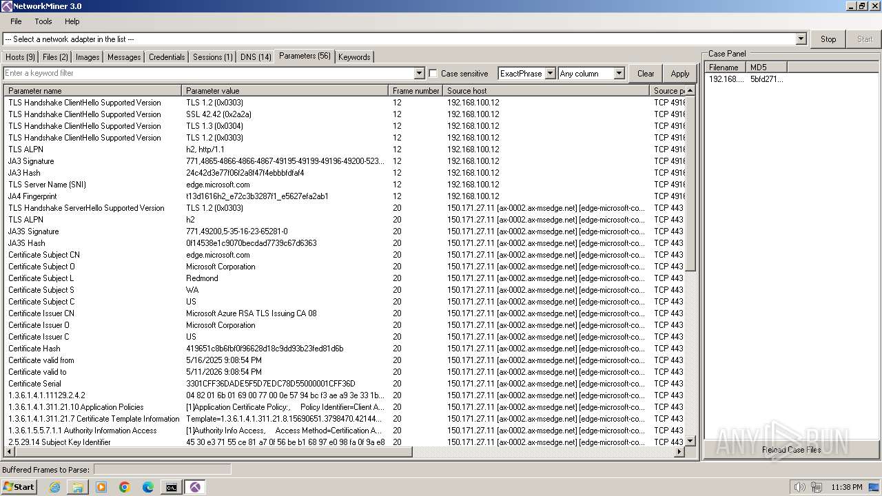The height and width of the screenshot is (496, 882).
Task: Select the Certificate Subject S row
Action: [345, 290]
